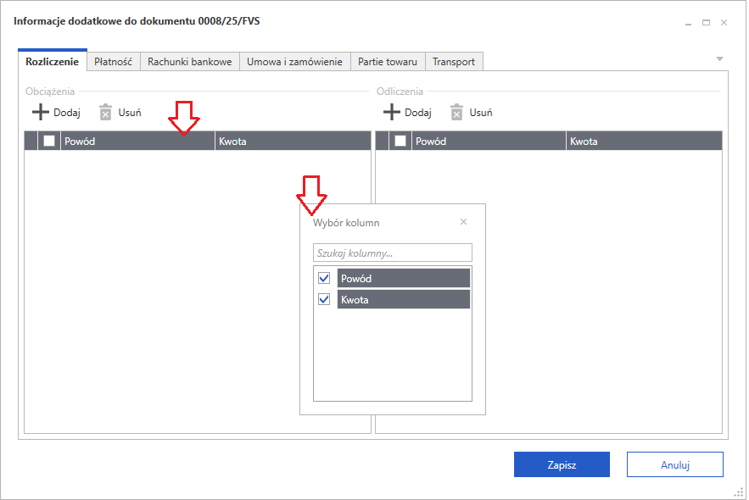Switch to the Płatność tab
This screenshot has width=749, height=500.
[114, 62]
